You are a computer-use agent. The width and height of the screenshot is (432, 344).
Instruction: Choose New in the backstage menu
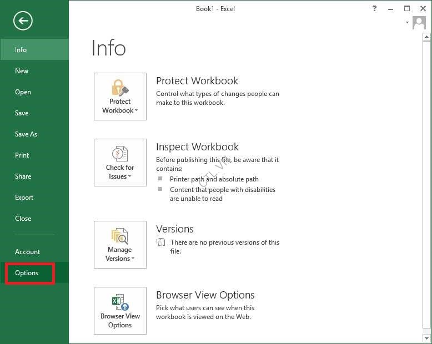(x=34, y=70)
